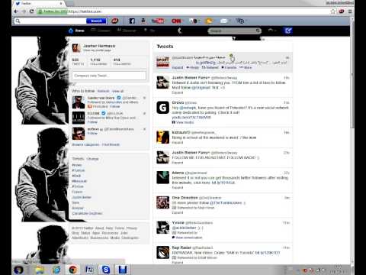Expand the One Direction tweet
The width and height of the screenshot is (366, 275).
pyautogui.click(x=178, y=212)
